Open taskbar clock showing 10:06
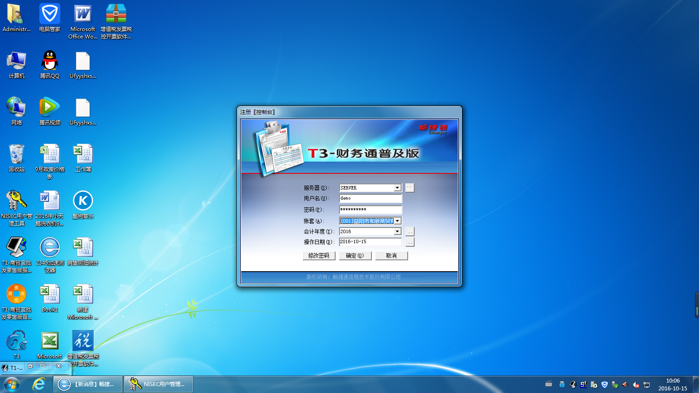Image resolution: width=699 pixels, height=393 pixels. [673, 384]
